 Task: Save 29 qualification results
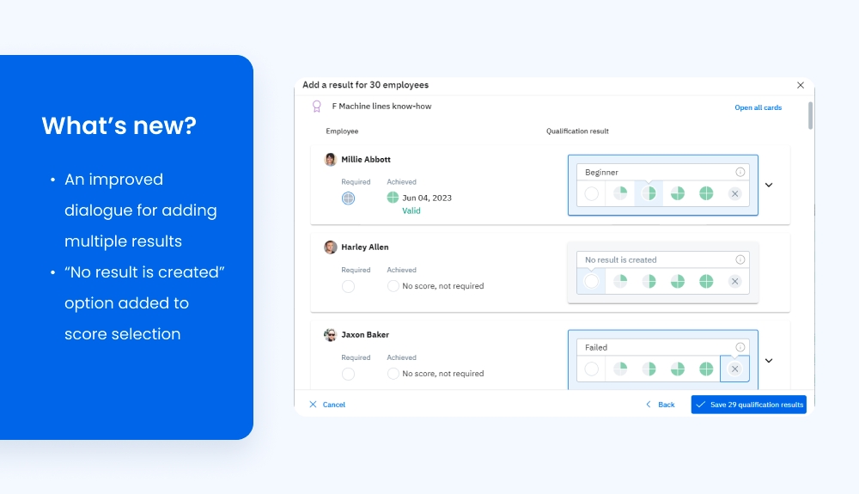pos(748,405)
